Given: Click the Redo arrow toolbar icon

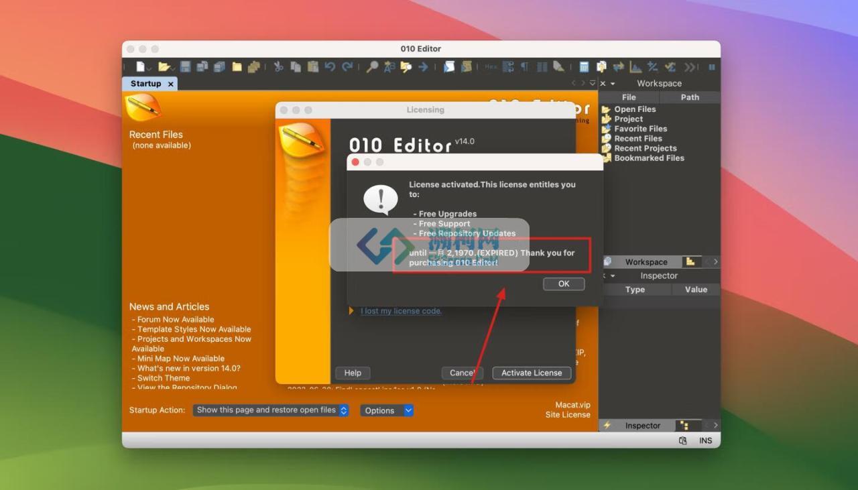Looking at the screenshot, I should [347, 66].
